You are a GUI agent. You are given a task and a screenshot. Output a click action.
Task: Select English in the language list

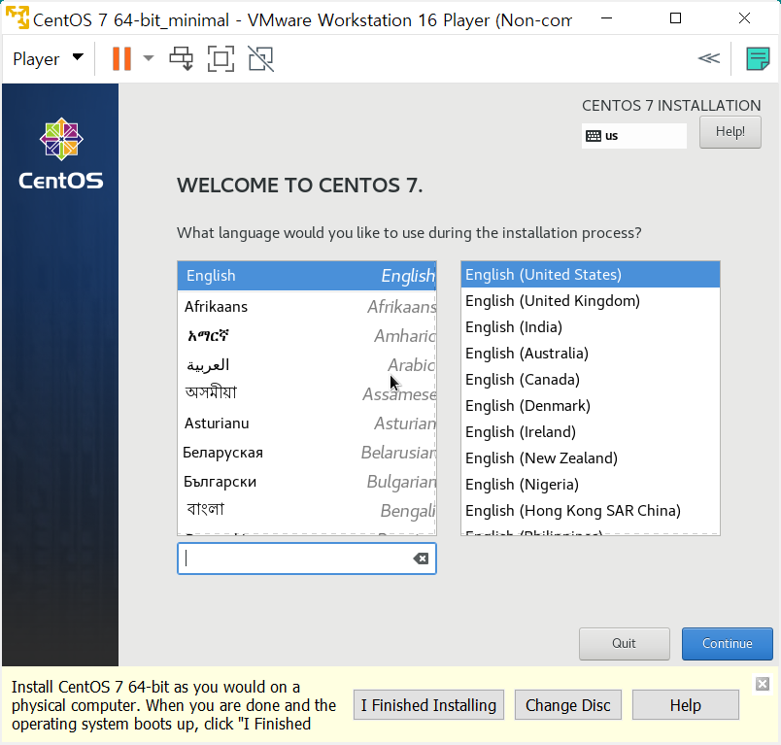pyautogui.click(x=307, y=276)
